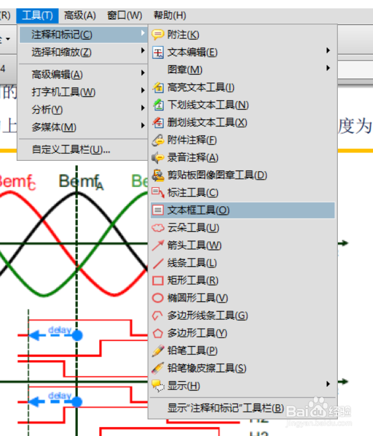Click the 文本编辑(E) icon
The height and width of the screenshot is (436, 373).
(x=158, y=52)
